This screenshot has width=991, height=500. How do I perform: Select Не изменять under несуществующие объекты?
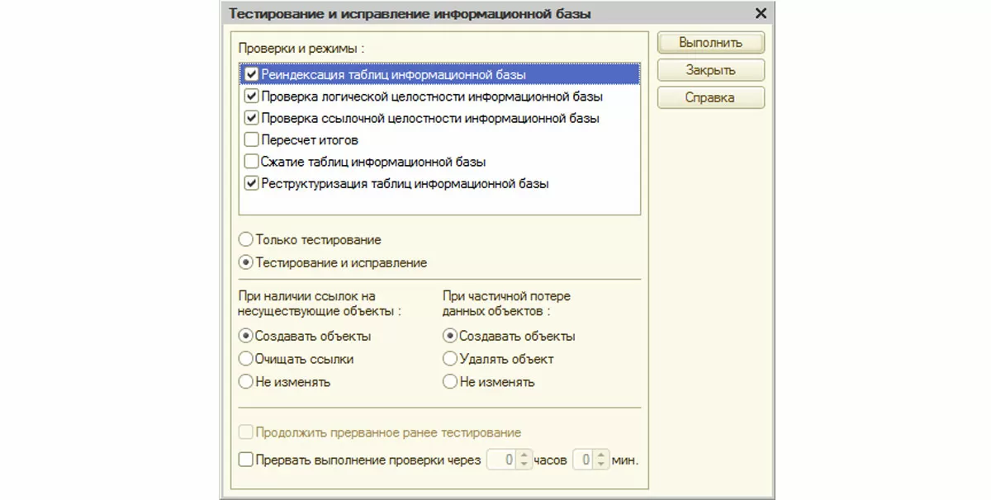click(245, 382)
